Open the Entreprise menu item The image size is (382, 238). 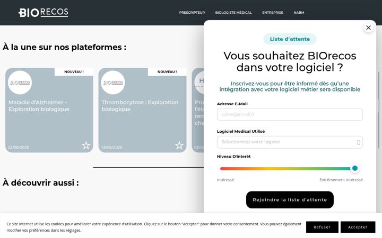(x=273, y=13)
